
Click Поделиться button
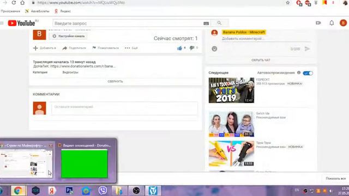pyautogui.click(x=74, y=48)
